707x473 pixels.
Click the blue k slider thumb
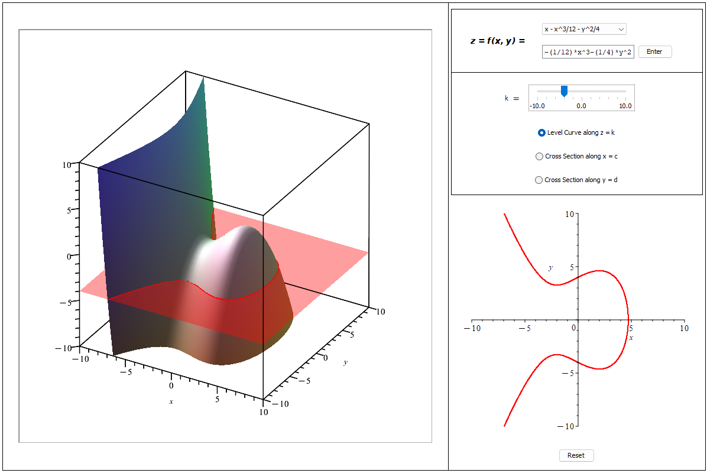[x=563, y=92]
